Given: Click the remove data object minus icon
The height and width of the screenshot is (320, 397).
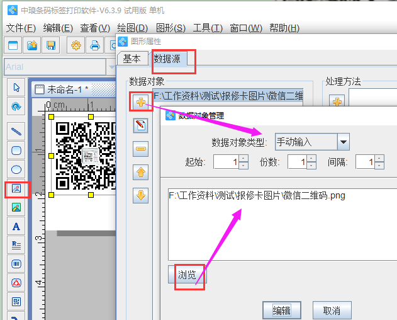Looking at the screenshot, I should click(x=141, y=149).
